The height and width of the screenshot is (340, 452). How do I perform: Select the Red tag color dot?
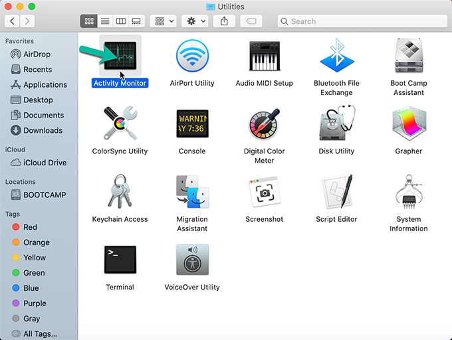[17, 227]
